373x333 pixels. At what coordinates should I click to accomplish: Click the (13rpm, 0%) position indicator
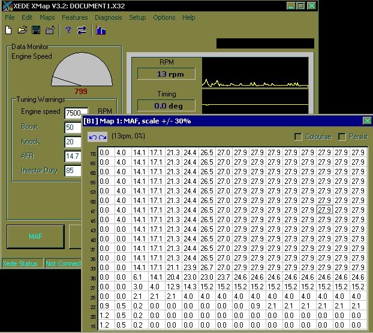(128, 136)
